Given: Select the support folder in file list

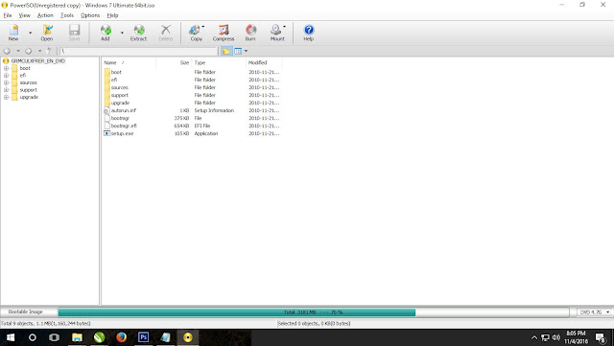Looking at the screenshot, I should (x=119, y=95).
